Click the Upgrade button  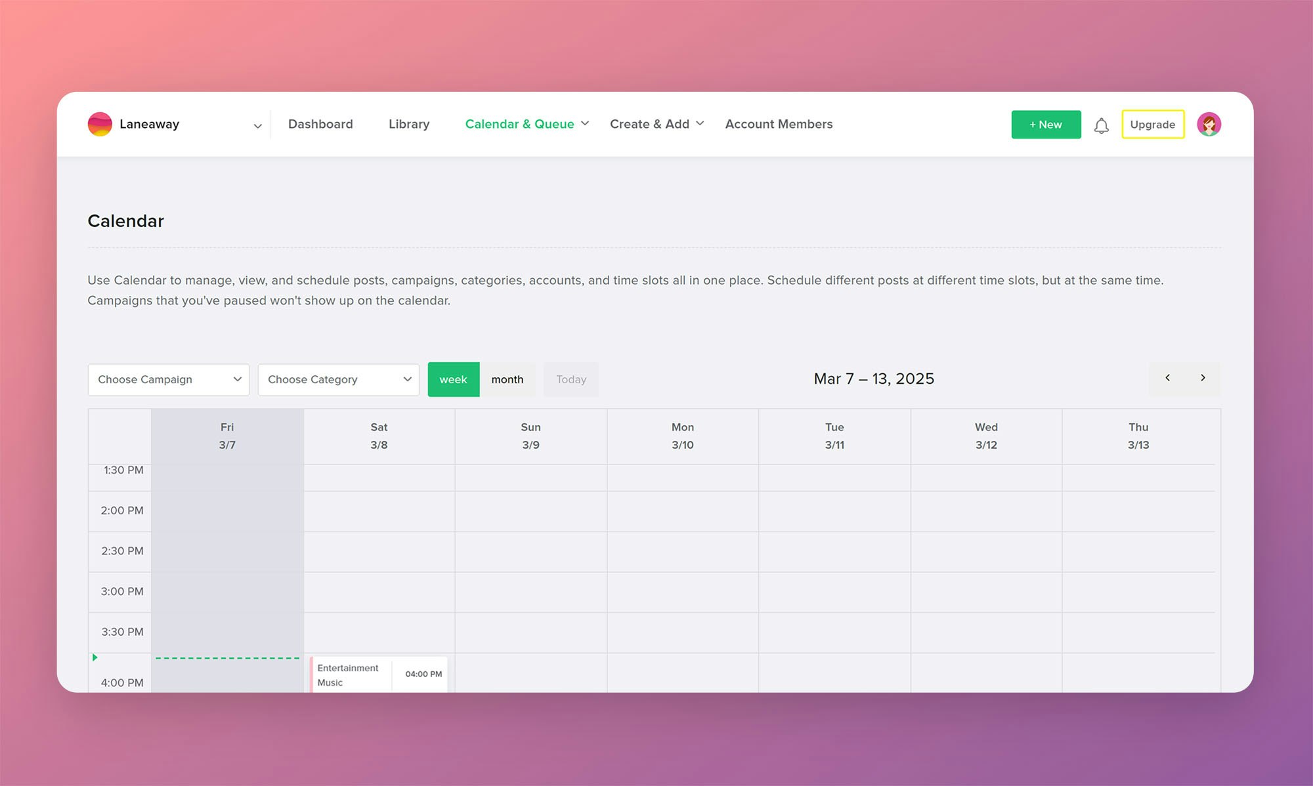pos(1153,124)
